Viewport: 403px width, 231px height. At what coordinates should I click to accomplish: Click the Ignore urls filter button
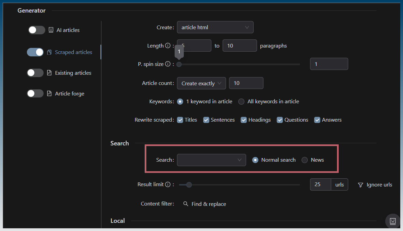(x=375, y=185)
